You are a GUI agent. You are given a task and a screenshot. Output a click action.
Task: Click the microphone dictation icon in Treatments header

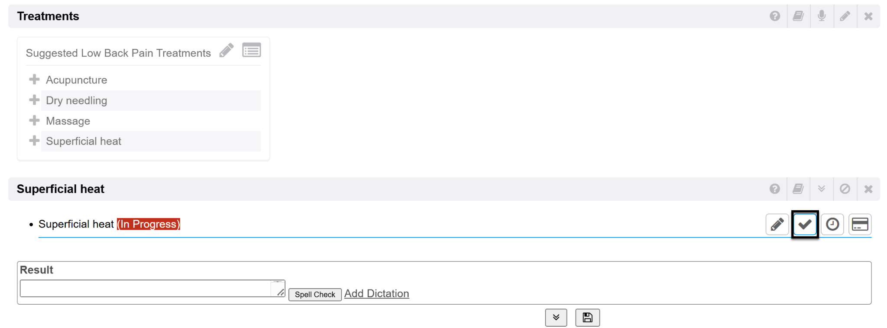pos(822,16)
